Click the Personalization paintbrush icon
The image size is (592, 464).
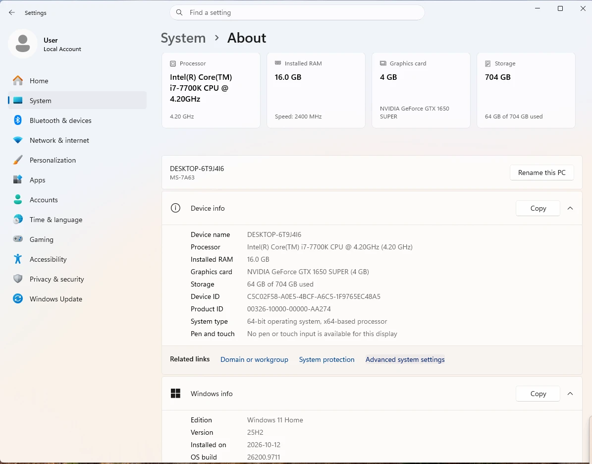(18, 160)
